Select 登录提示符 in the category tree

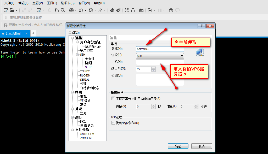[93, 46]
